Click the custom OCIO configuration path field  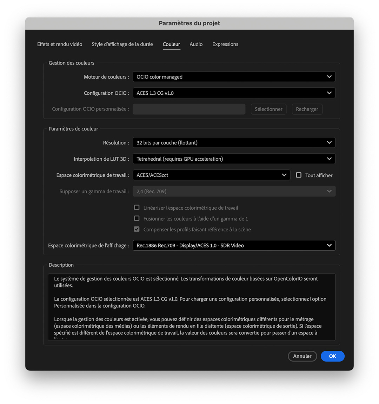click(189, 109)
